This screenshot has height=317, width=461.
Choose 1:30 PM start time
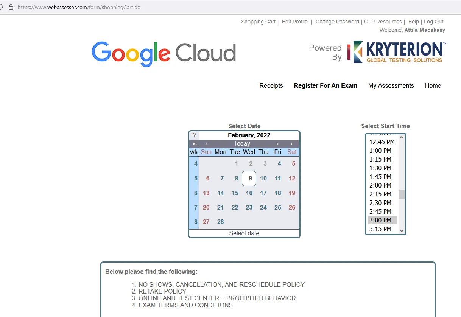pyautogui.click(x=382, y=168)
